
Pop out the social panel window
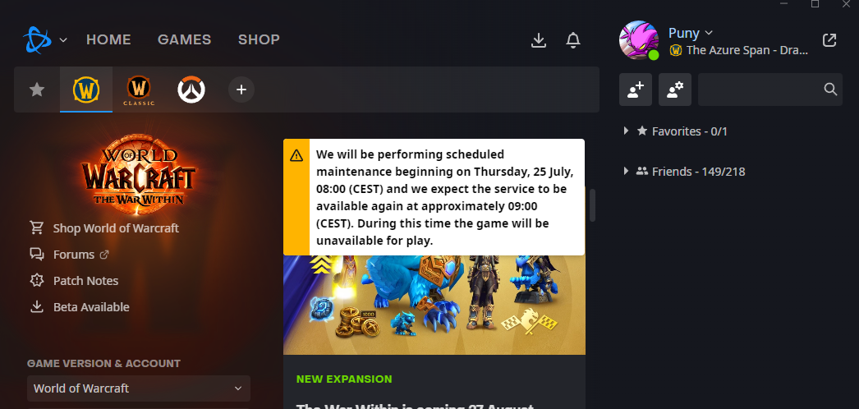[x=829, y=40]
